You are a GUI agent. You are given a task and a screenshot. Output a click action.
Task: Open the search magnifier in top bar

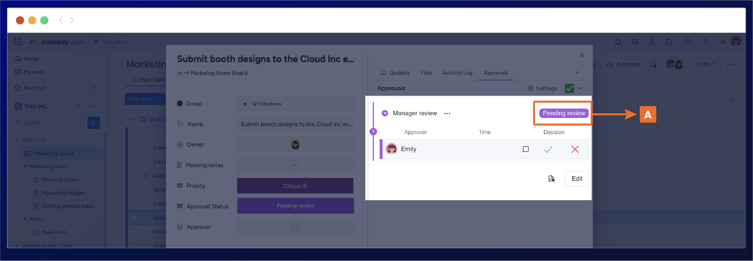click(688, 42)
